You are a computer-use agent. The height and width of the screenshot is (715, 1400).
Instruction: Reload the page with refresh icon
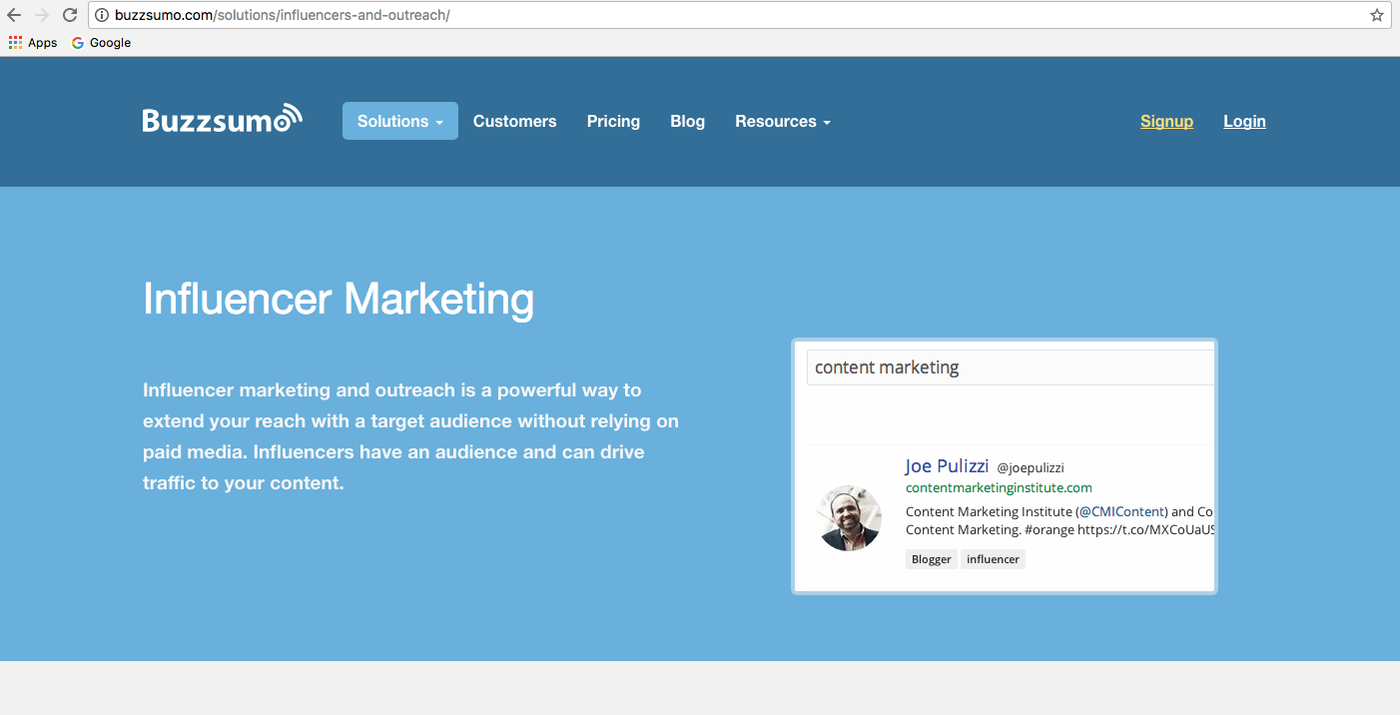[x=70, y=15]
